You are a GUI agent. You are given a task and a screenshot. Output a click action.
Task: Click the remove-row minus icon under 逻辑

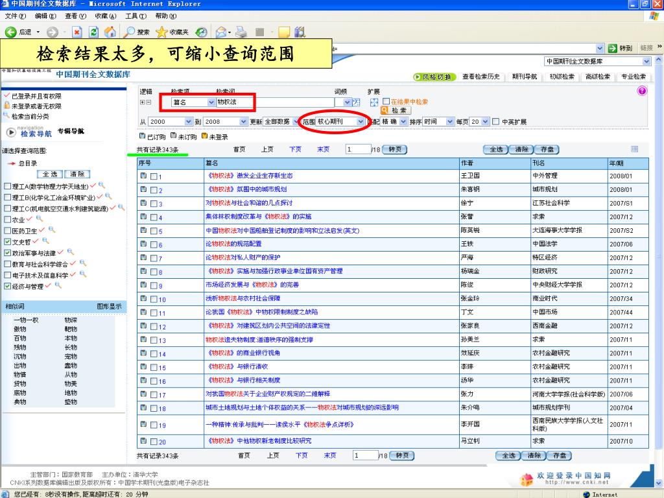(x=148, y=102)
